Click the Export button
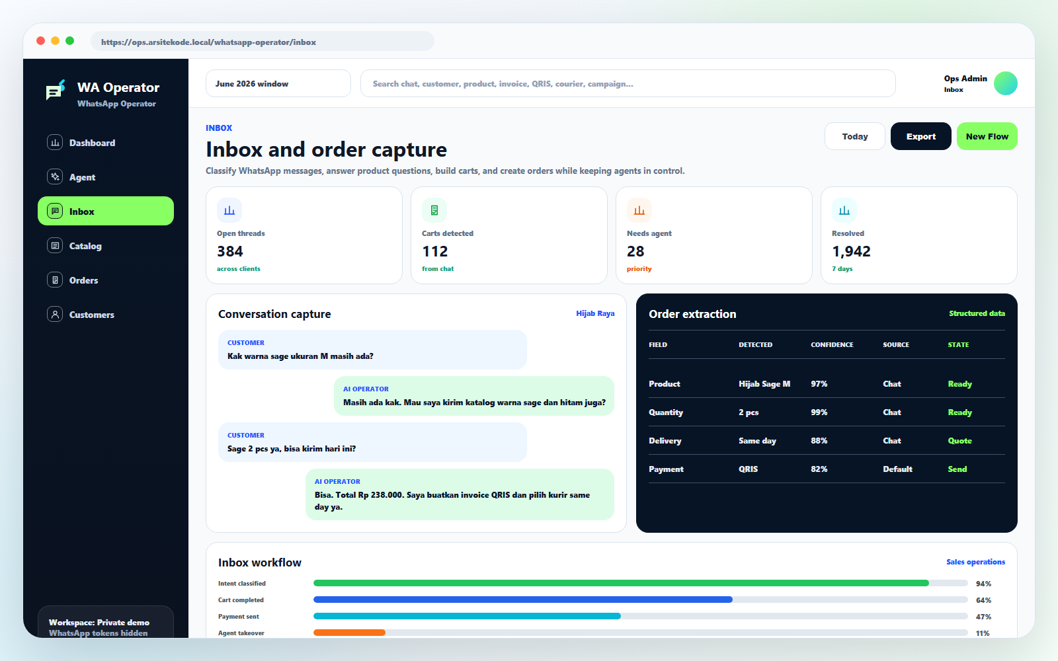The width and height of the screenshot is (1058, 661). [921, 136]
